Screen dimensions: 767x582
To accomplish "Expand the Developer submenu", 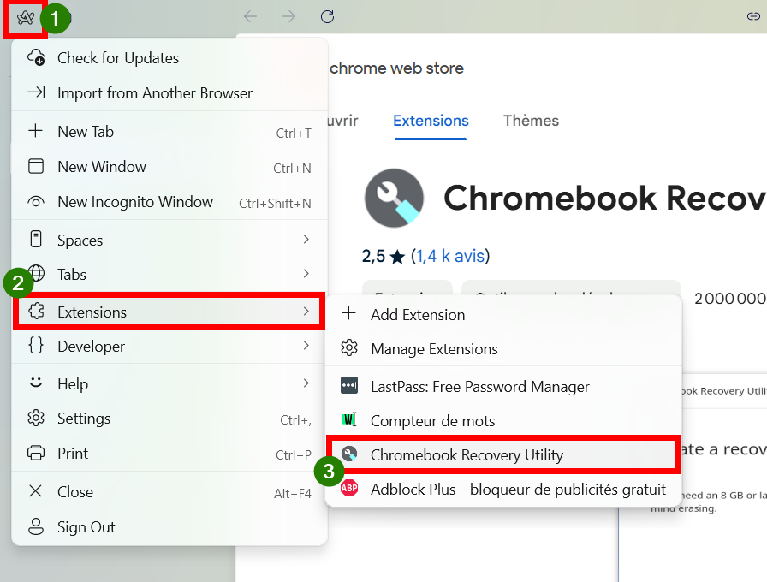I will (169, 347).
